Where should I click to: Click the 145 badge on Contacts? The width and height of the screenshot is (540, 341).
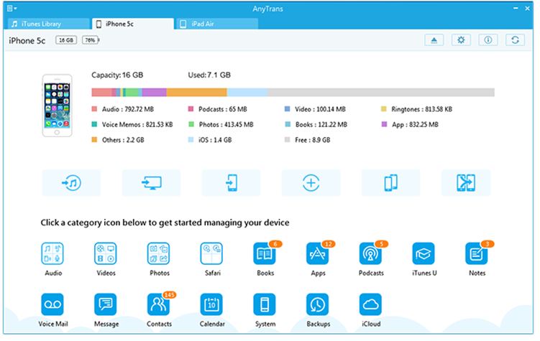point(169,295)
